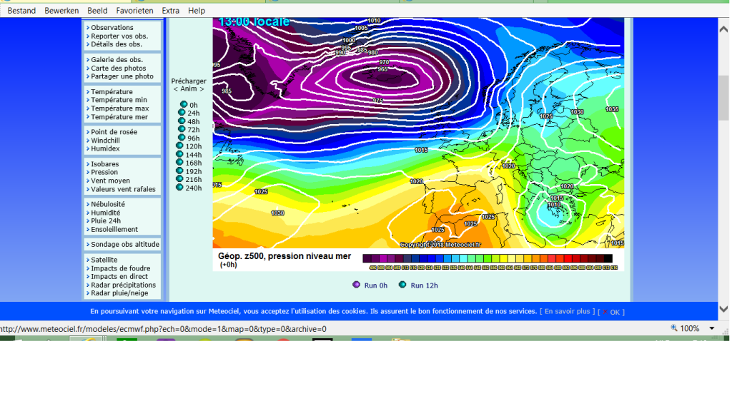Viewport: 732px width, 411px height.
Task: Click the Anim link with arrows
Action: coord(189,89)
